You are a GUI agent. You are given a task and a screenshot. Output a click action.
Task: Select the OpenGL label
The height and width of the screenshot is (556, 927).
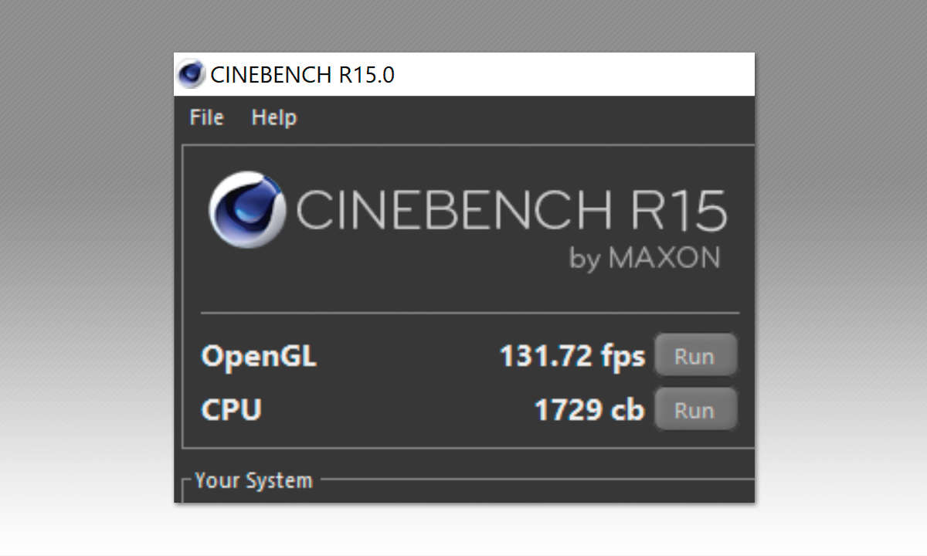[x=259, y=357]
